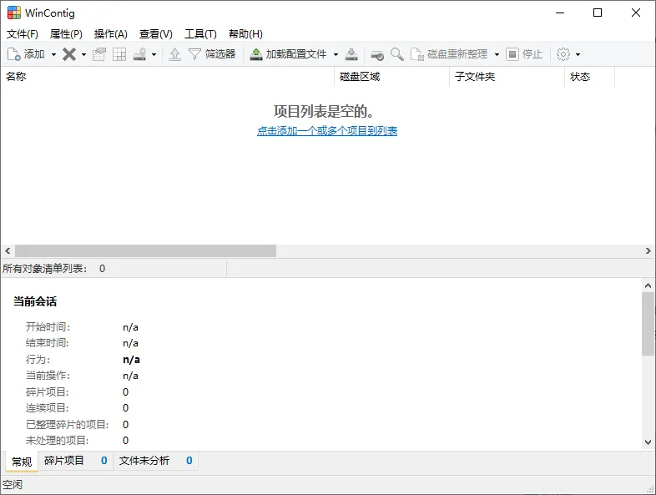Click the 添加 (Add) toolbar button
Image resolution: width=656 pixels, height=495 pixels.
pos(26,54)
